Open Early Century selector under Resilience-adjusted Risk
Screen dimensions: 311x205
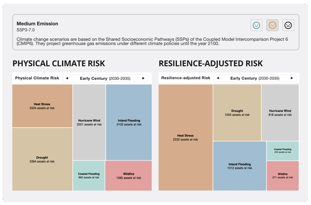coord(255,78)
